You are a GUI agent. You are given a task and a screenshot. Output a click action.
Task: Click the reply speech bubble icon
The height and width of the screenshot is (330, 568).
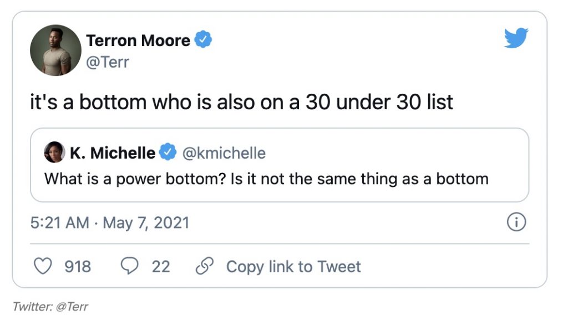pos(129,267)
